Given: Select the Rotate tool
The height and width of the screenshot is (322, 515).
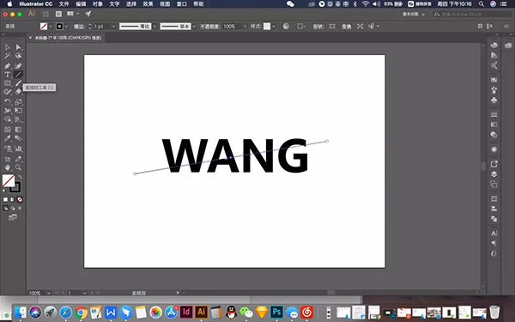Looking at the screenshot, I should click(7, 102).
